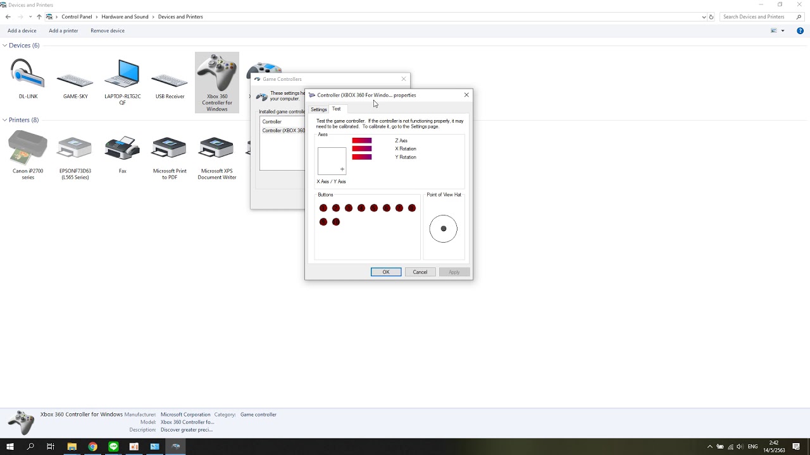This screenshot has width=810, height=455.
Task: Show hidden system tray icons
Action: (x=709, y=447)
